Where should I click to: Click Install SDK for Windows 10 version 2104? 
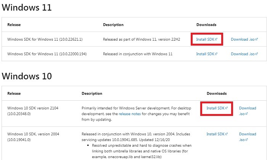tap(217, 108)
